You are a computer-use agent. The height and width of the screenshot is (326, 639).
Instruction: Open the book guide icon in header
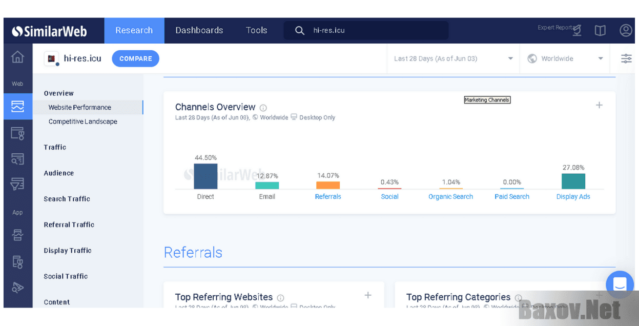(600, 31)
